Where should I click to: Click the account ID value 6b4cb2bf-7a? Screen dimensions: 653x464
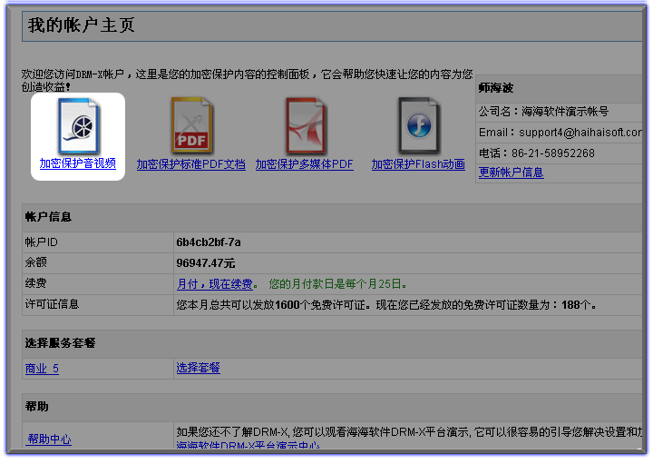[209, 242]
